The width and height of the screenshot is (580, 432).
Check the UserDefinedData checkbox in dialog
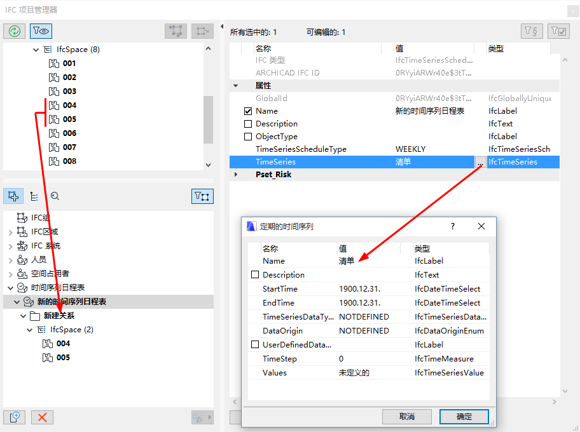click(255, 344)
